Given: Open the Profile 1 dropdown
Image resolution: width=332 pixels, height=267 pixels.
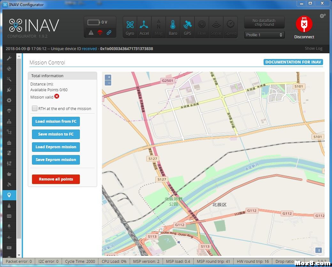Looking at the screenshot, I should pyautogui.click(x=264, y=35).
